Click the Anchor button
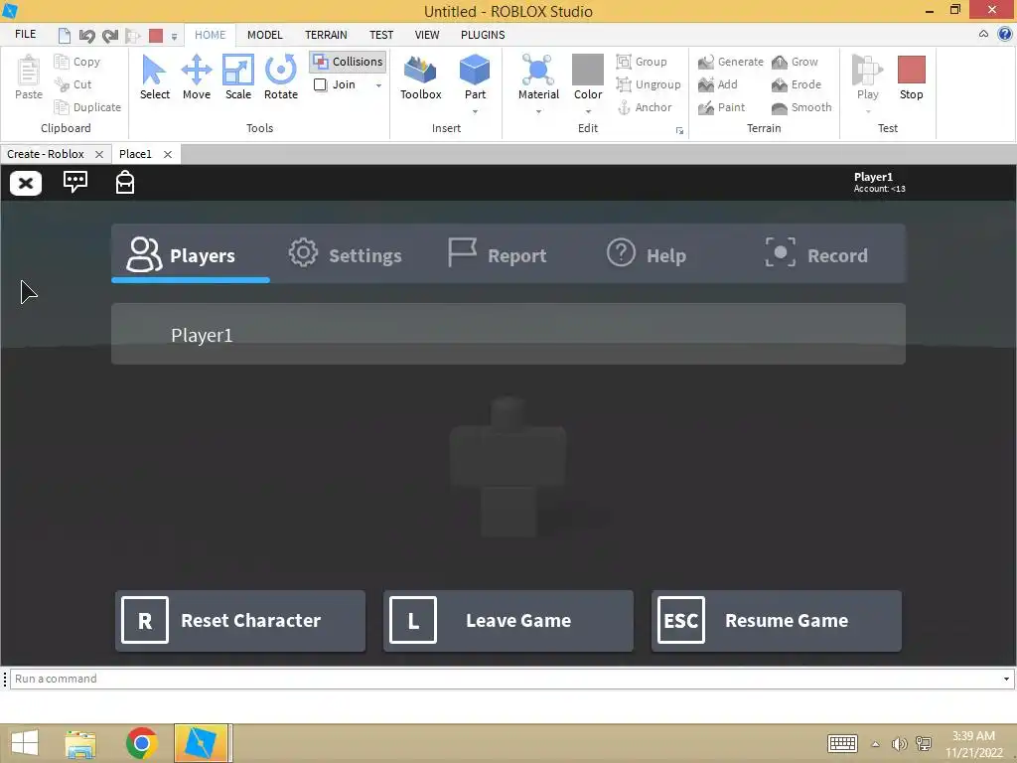1017x763 pixels. tap(644, 107)
